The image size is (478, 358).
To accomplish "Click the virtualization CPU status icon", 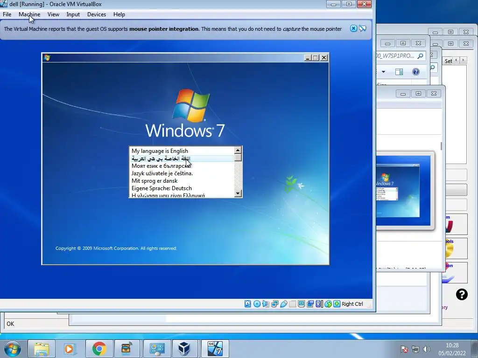I will [319, 304].
